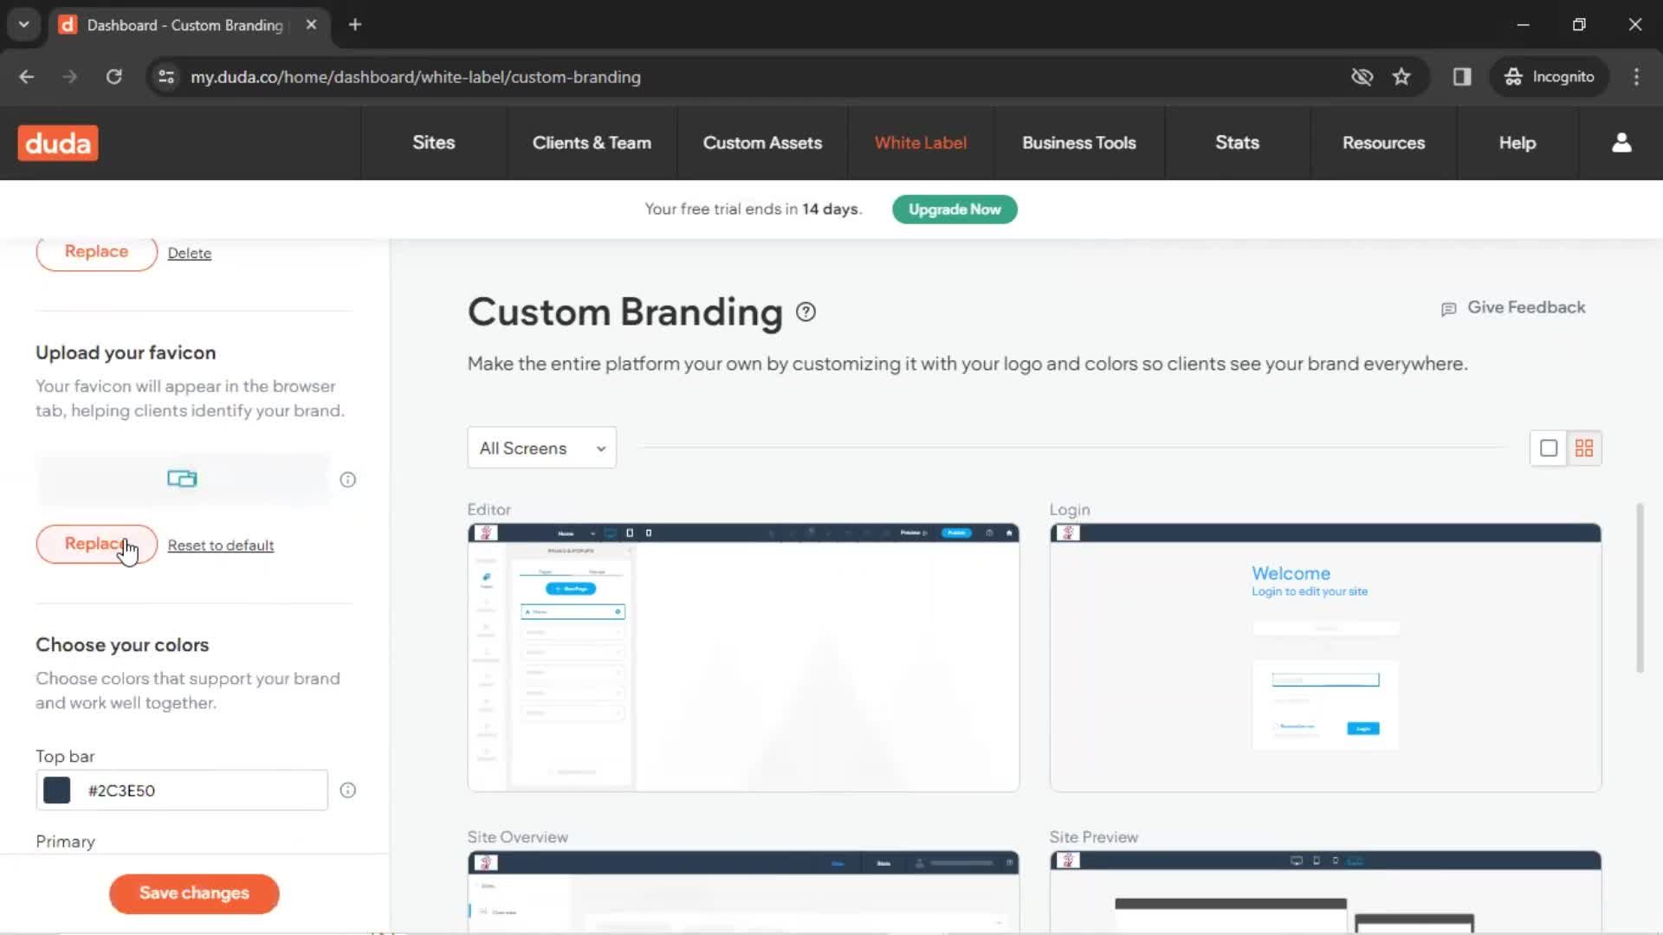The image size is (1663, 935).
Task: Click the Site Preview thumbnail
Action: pos(1325,892)
